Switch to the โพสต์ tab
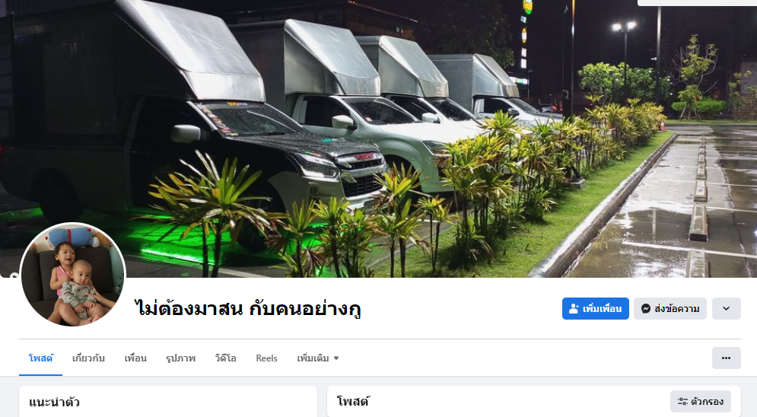This screenshot has height=417, width=757. pos(40,358)
